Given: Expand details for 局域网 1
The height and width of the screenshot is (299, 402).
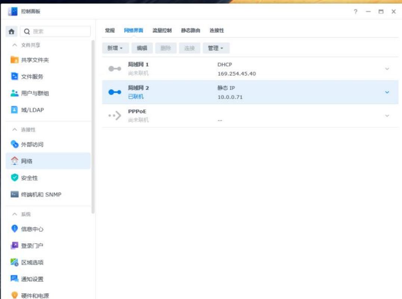Looking at the screenshot, I should tap(387, 69).
